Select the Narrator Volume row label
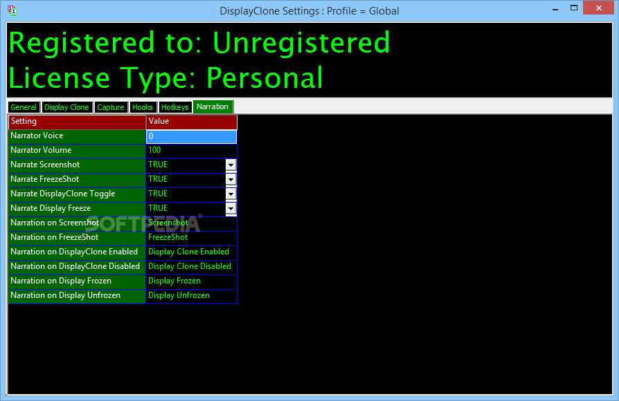The image size is (619, 401). [x=77, y=151]
